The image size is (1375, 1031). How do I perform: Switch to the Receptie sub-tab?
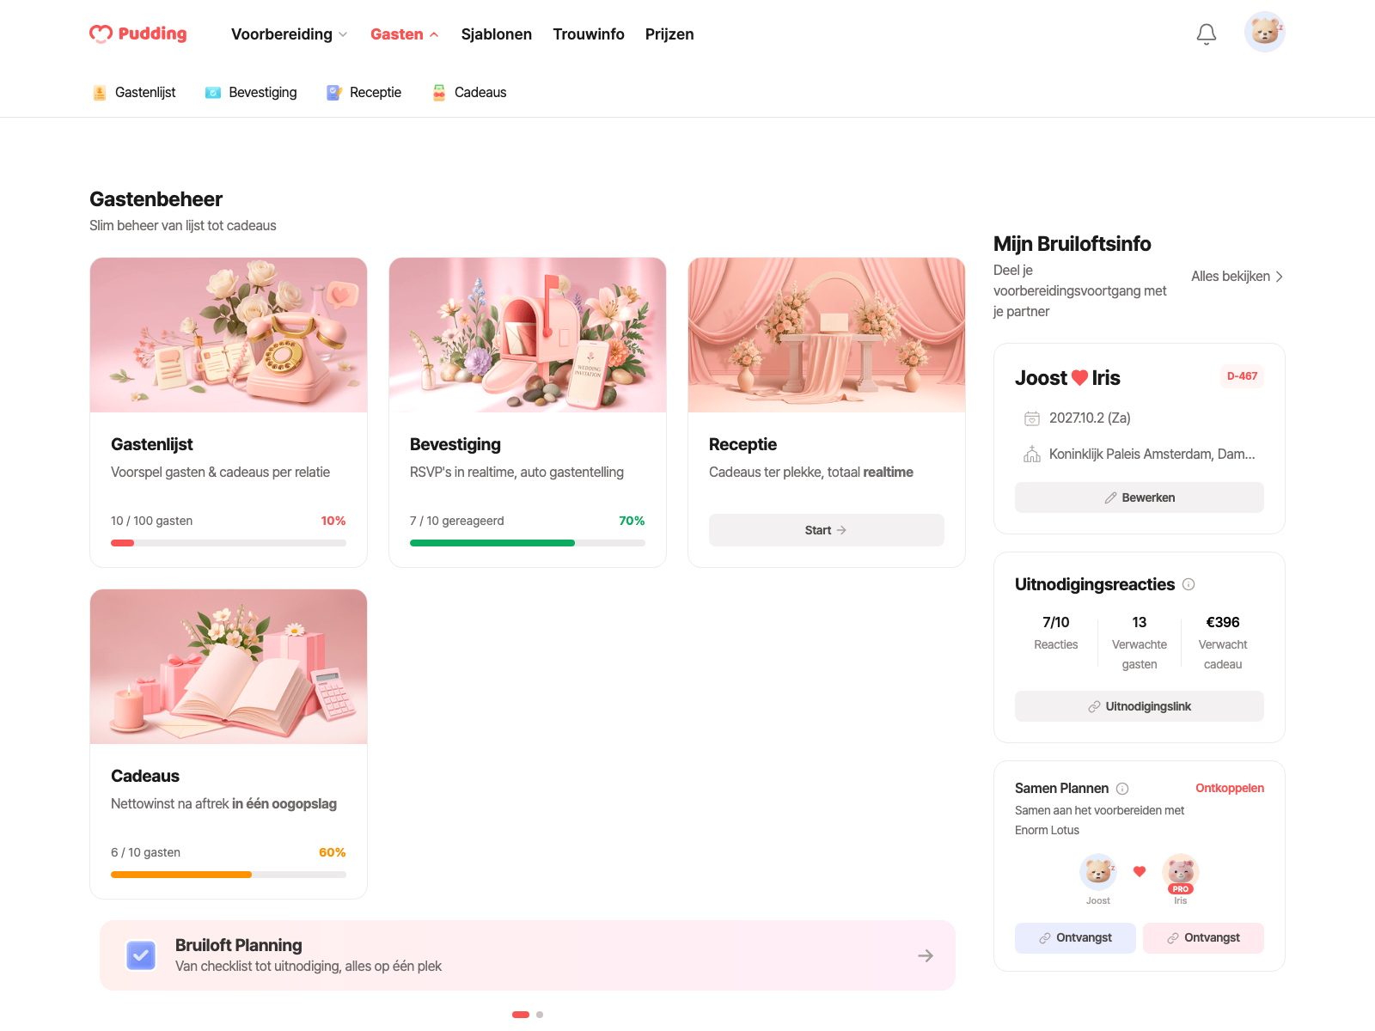pyautogui.click(x=364, y=93)
